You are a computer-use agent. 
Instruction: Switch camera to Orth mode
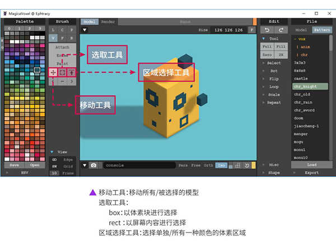pos(208,165)
